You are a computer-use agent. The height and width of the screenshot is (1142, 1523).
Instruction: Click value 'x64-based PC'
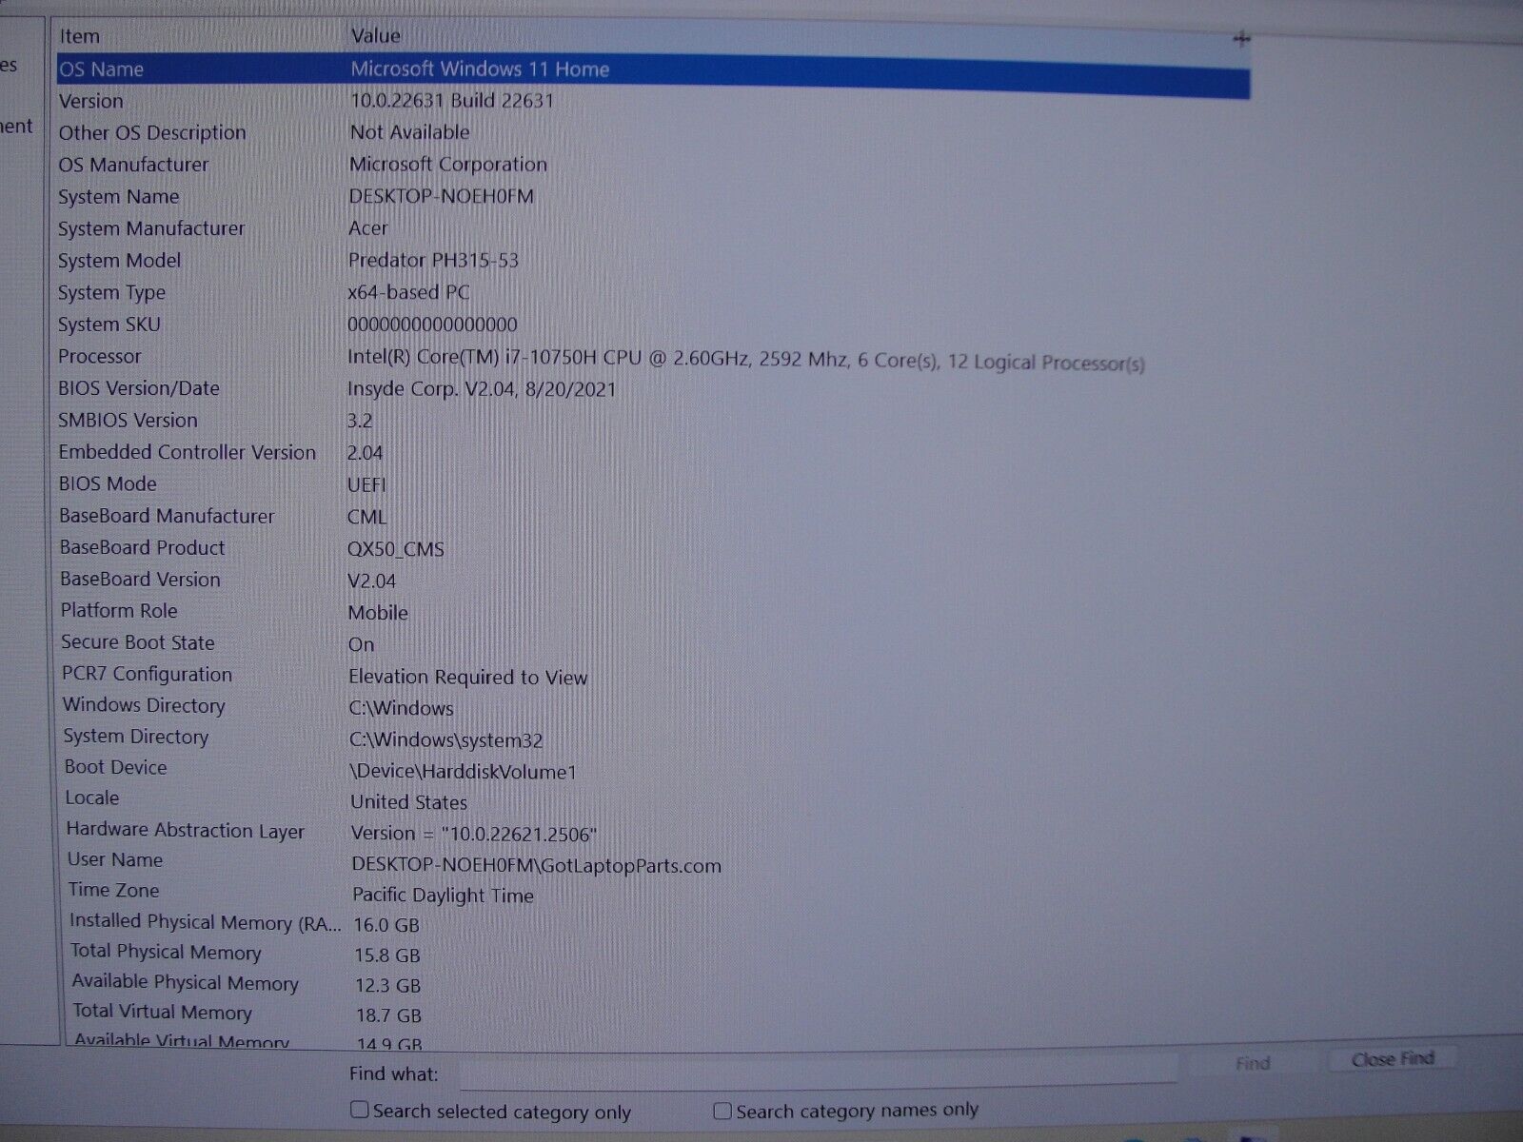point(408,292)
